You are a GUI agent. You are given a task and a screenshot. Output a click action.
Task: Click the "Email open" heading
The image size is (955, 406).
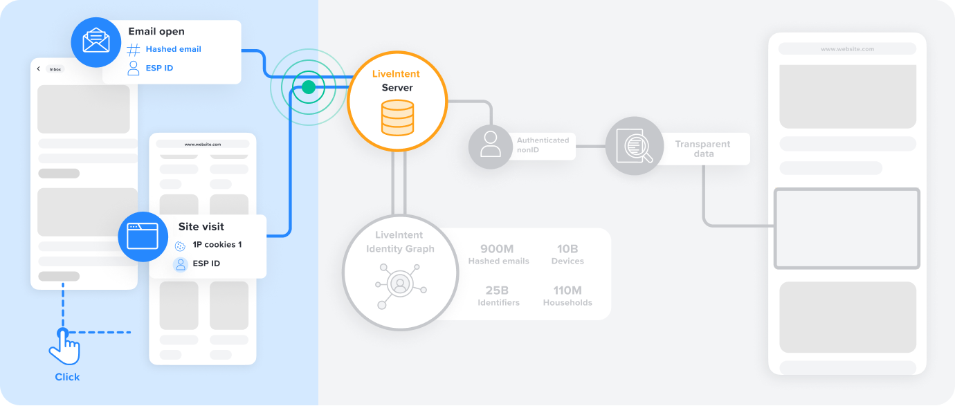point(156,32)
